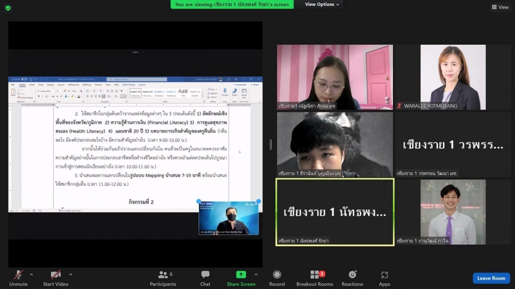Toggle the bullets list button in Word
This screenshot has height=289, width=515.
click(88, 91)
